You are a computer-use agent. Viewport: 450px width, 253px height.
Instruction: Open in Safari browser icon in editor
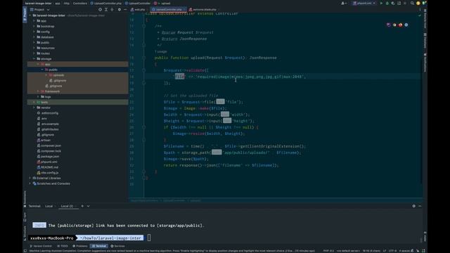[406, 25]
